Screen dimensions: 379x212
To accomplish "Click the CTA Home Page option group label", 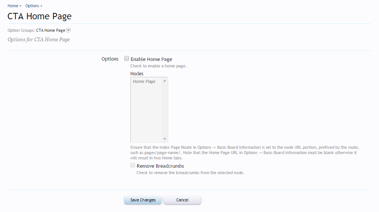I will point(50,30).
